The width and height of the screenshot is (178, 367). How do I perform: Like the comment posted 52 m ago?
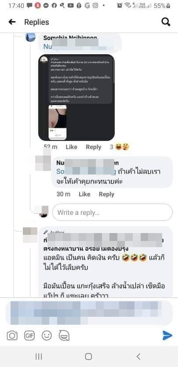pos(72,147)
